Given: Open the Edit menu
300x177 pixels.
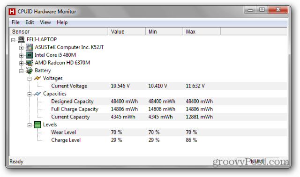Looking at the screenshot, I should coord(30,22).
